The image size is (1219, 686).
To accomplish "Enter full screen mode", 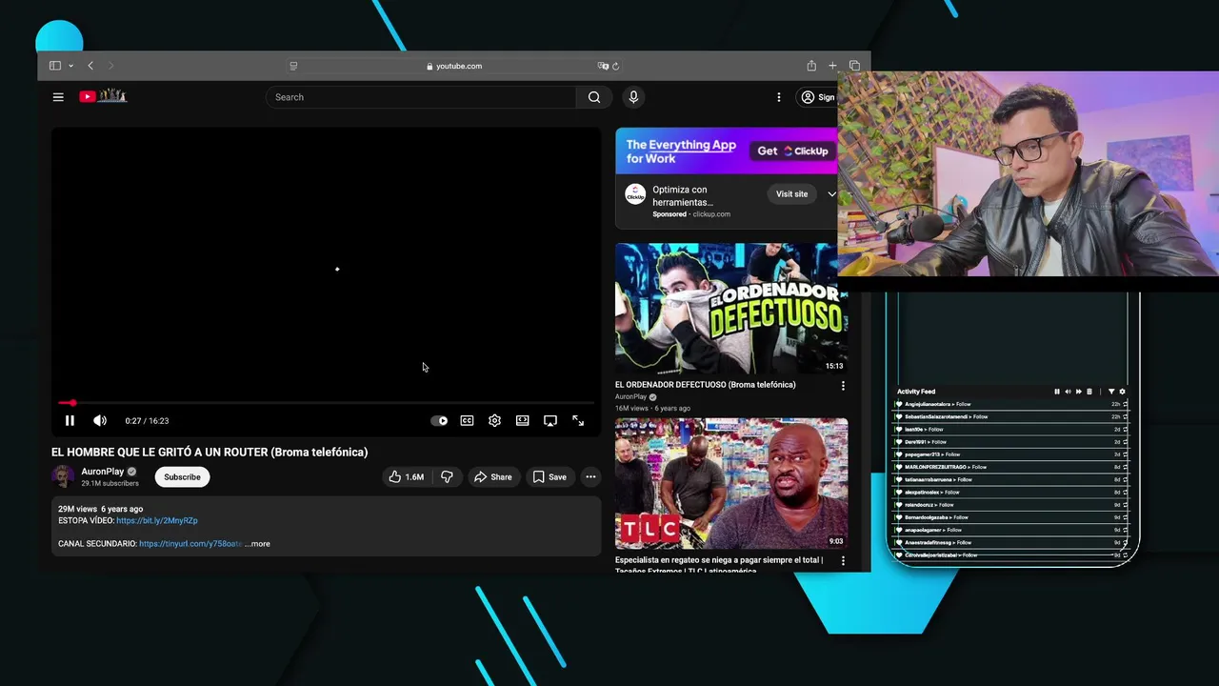I will click(x=578, y=421).
